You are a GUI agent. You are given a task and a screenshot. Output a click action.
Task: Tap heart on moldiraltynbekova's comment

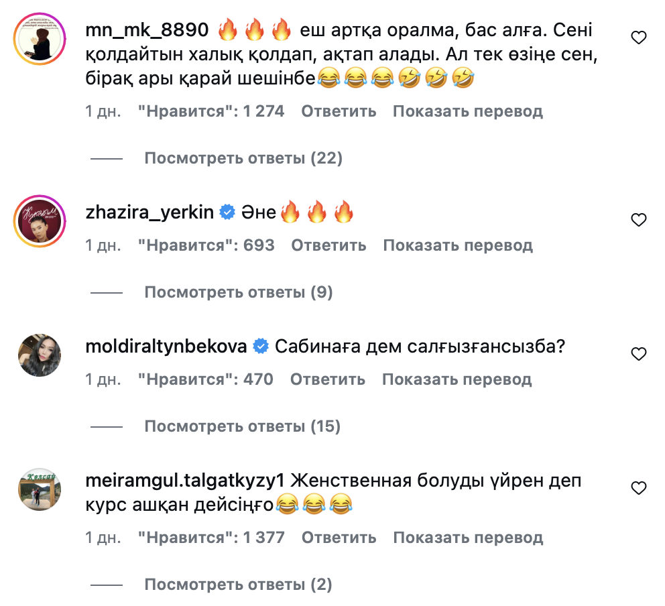(639, 353)
